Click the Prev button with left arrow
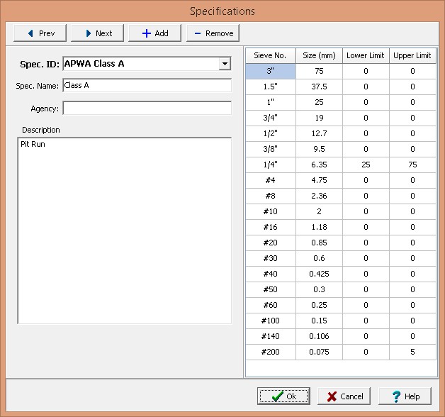The height and width of the screenshot is (417, 445). (x=40, y=33)
